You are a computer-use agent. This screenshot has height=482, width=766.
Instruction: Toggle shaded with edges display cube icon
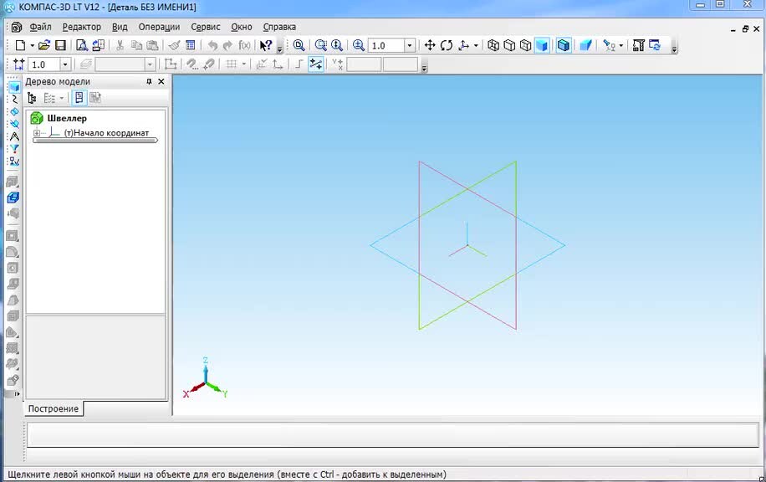564,45
